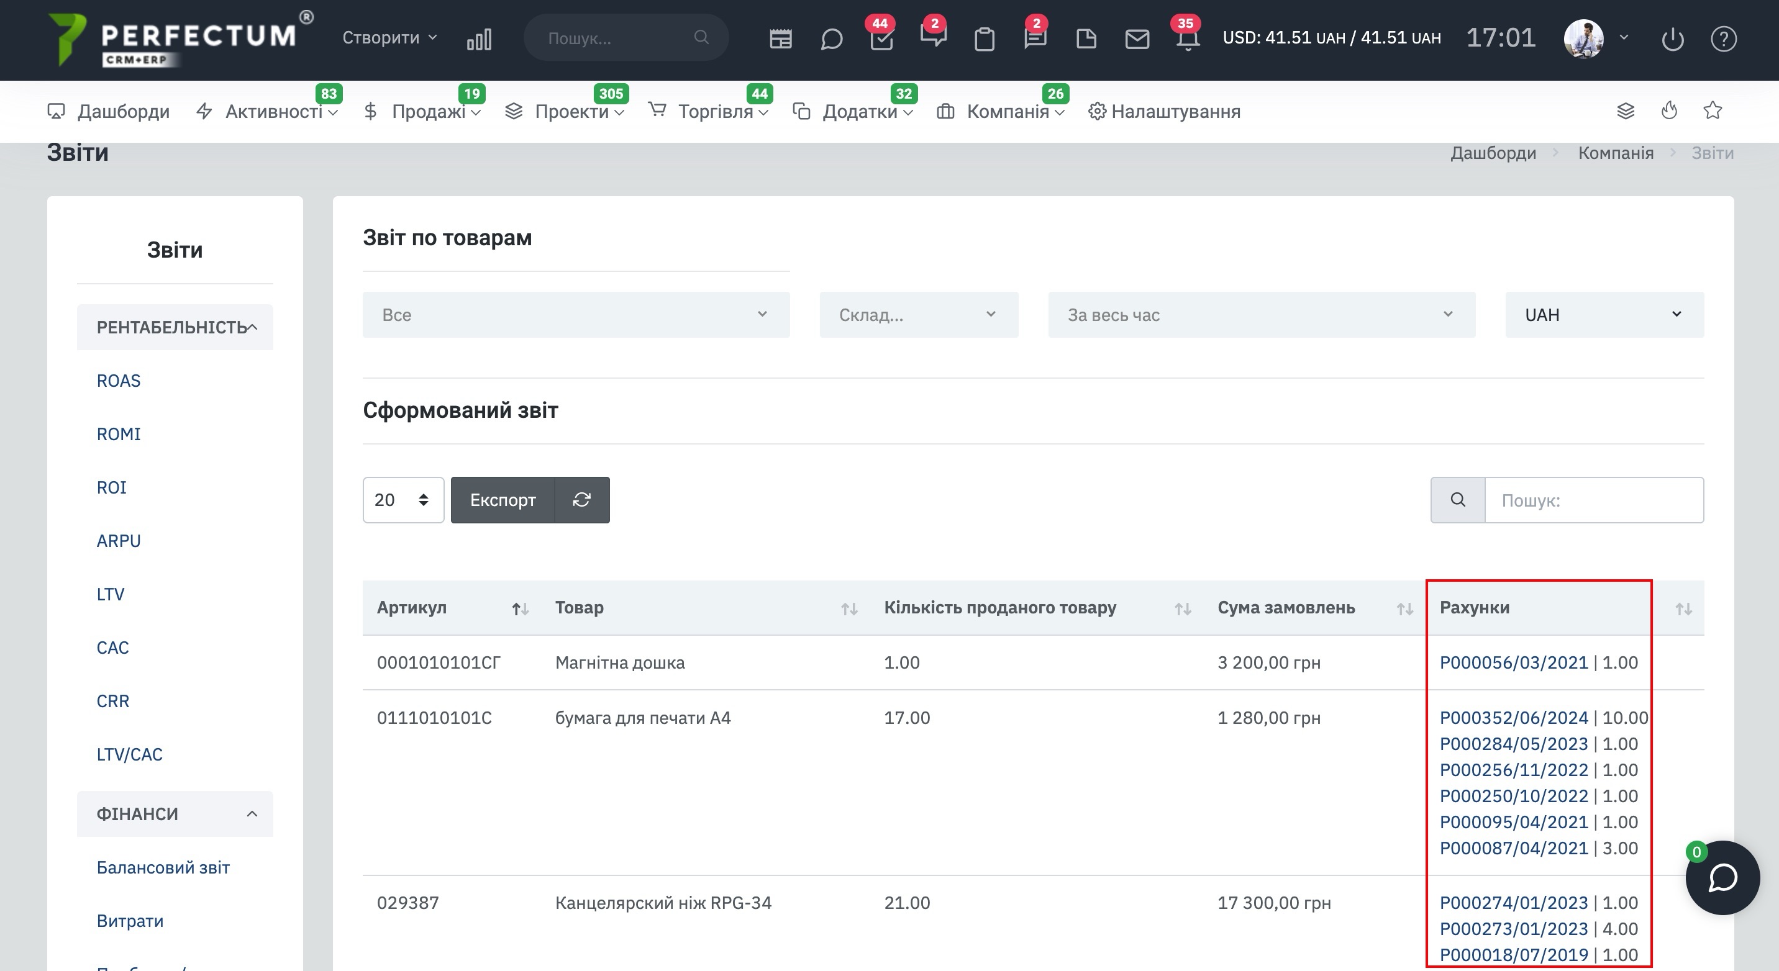Open the help question mark icon
The width and height of the screenshot is (1779, 971).
1723,38
